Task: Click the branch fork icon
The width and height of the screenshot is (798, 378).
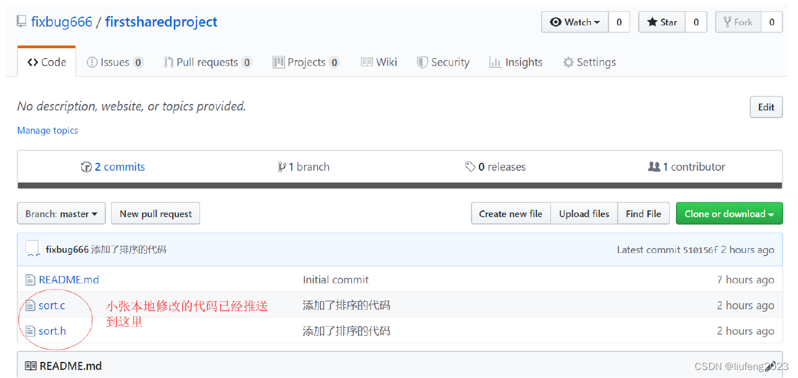Action: coord(282,167)
